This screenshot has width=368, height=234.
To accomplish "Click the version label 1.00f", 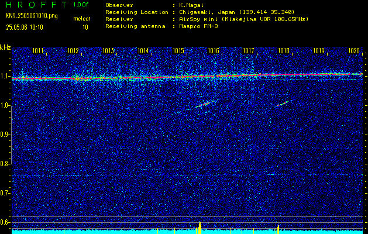I will 81,5.
